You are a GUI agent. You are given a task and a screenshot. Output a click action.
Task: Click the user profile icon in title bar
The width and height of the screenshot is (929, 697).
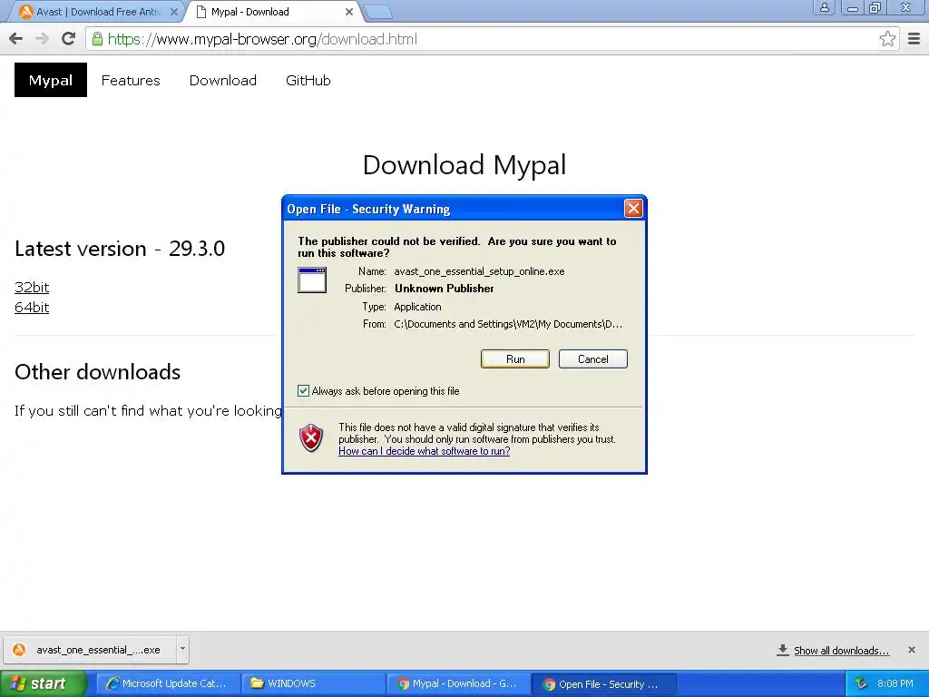tap(824, 7)
